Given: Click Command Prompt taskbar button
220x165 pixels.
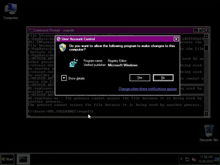Looking at the screenshot, I should click(23, 159).
